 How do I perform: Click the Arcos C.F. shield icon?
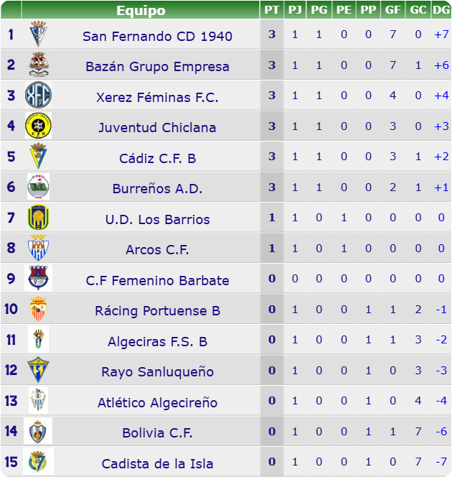(x=38, y=248)
